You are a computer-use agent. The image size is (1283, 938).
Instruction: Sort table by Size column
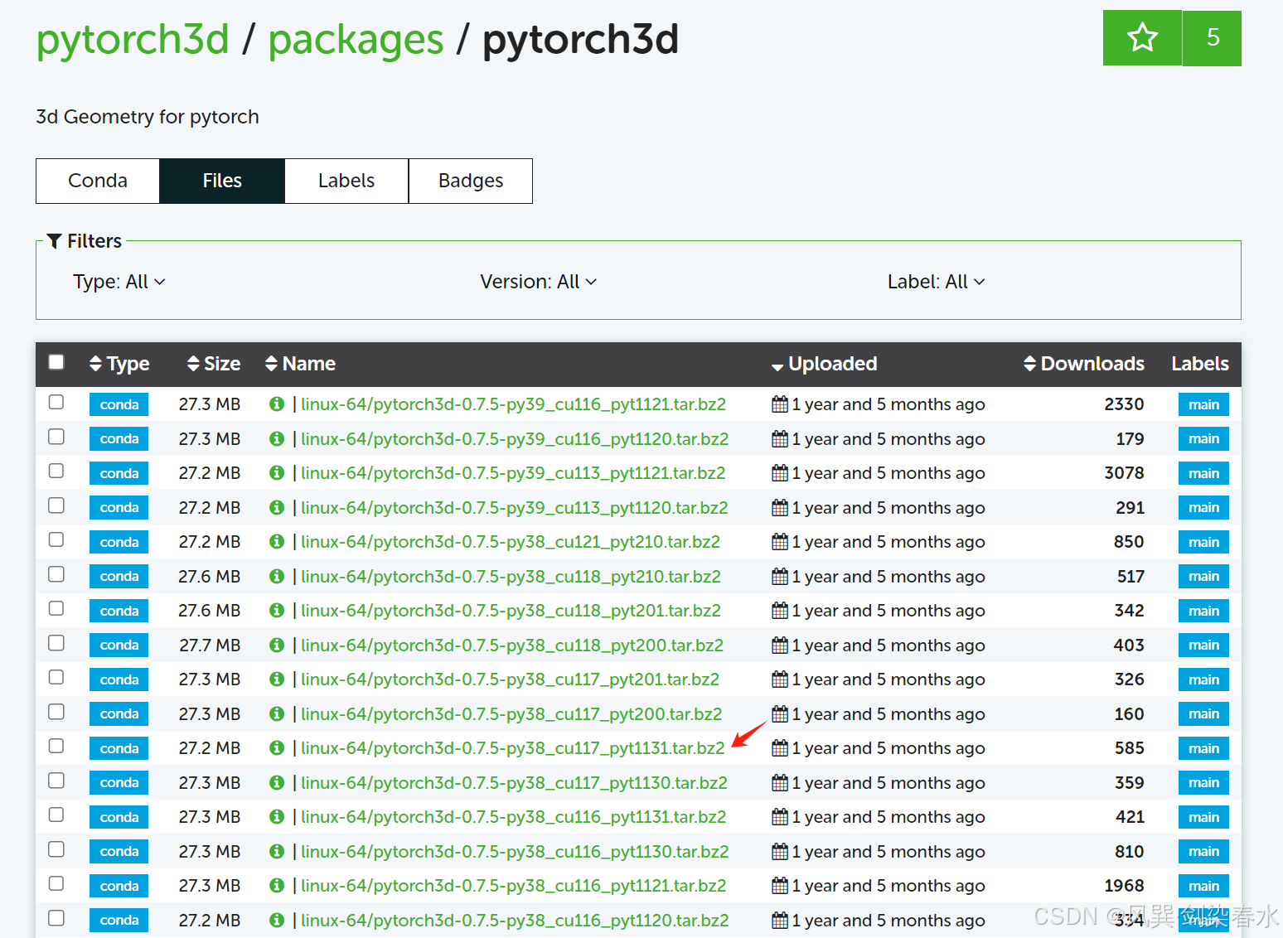[x=214, y=364]
